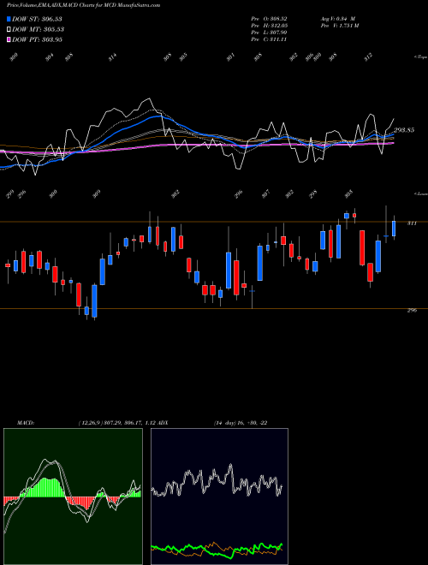Screen dimensions: 428x565
Task: Click the blue DOW ST legend swatch
Action: [9, 19]
